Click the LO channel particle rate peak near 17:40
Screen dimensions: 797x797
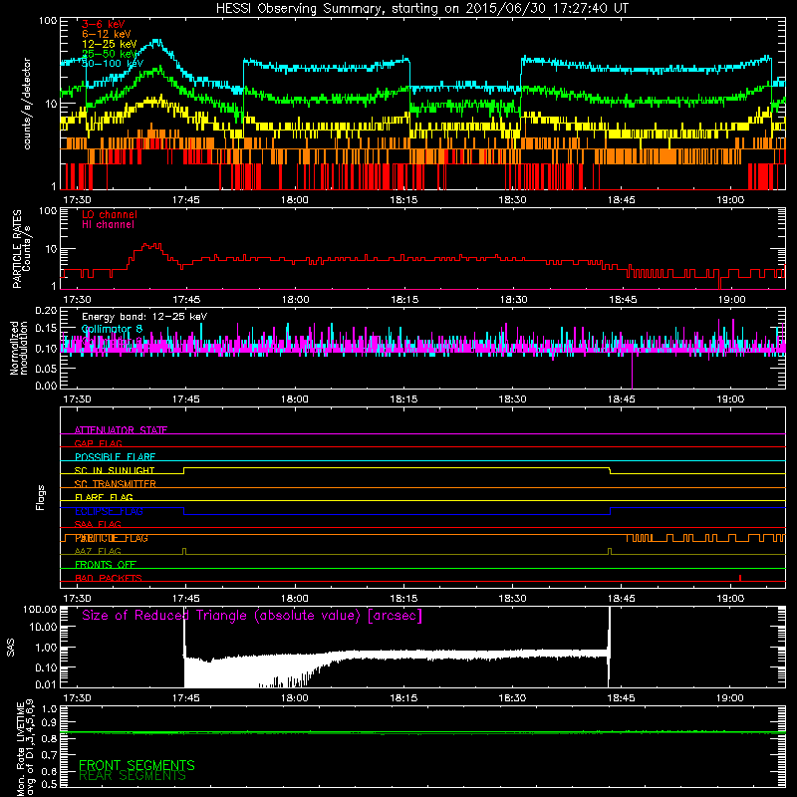pos(151,246)
